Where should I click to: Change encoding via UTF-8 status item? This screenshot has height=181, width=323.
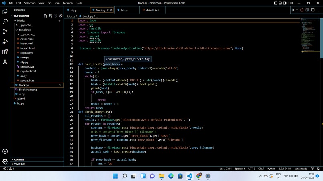[252, 169]
